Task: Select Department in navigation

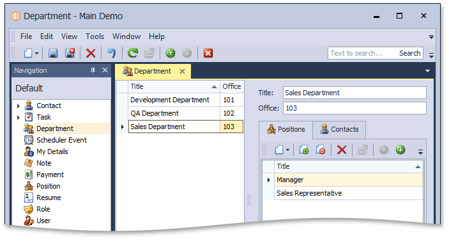Action: pos(55,128)
